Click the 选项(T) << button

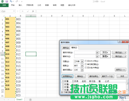point(120,70)
